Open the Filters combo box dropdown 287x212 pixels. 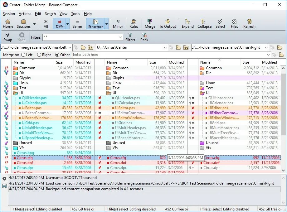click(120, 37)
